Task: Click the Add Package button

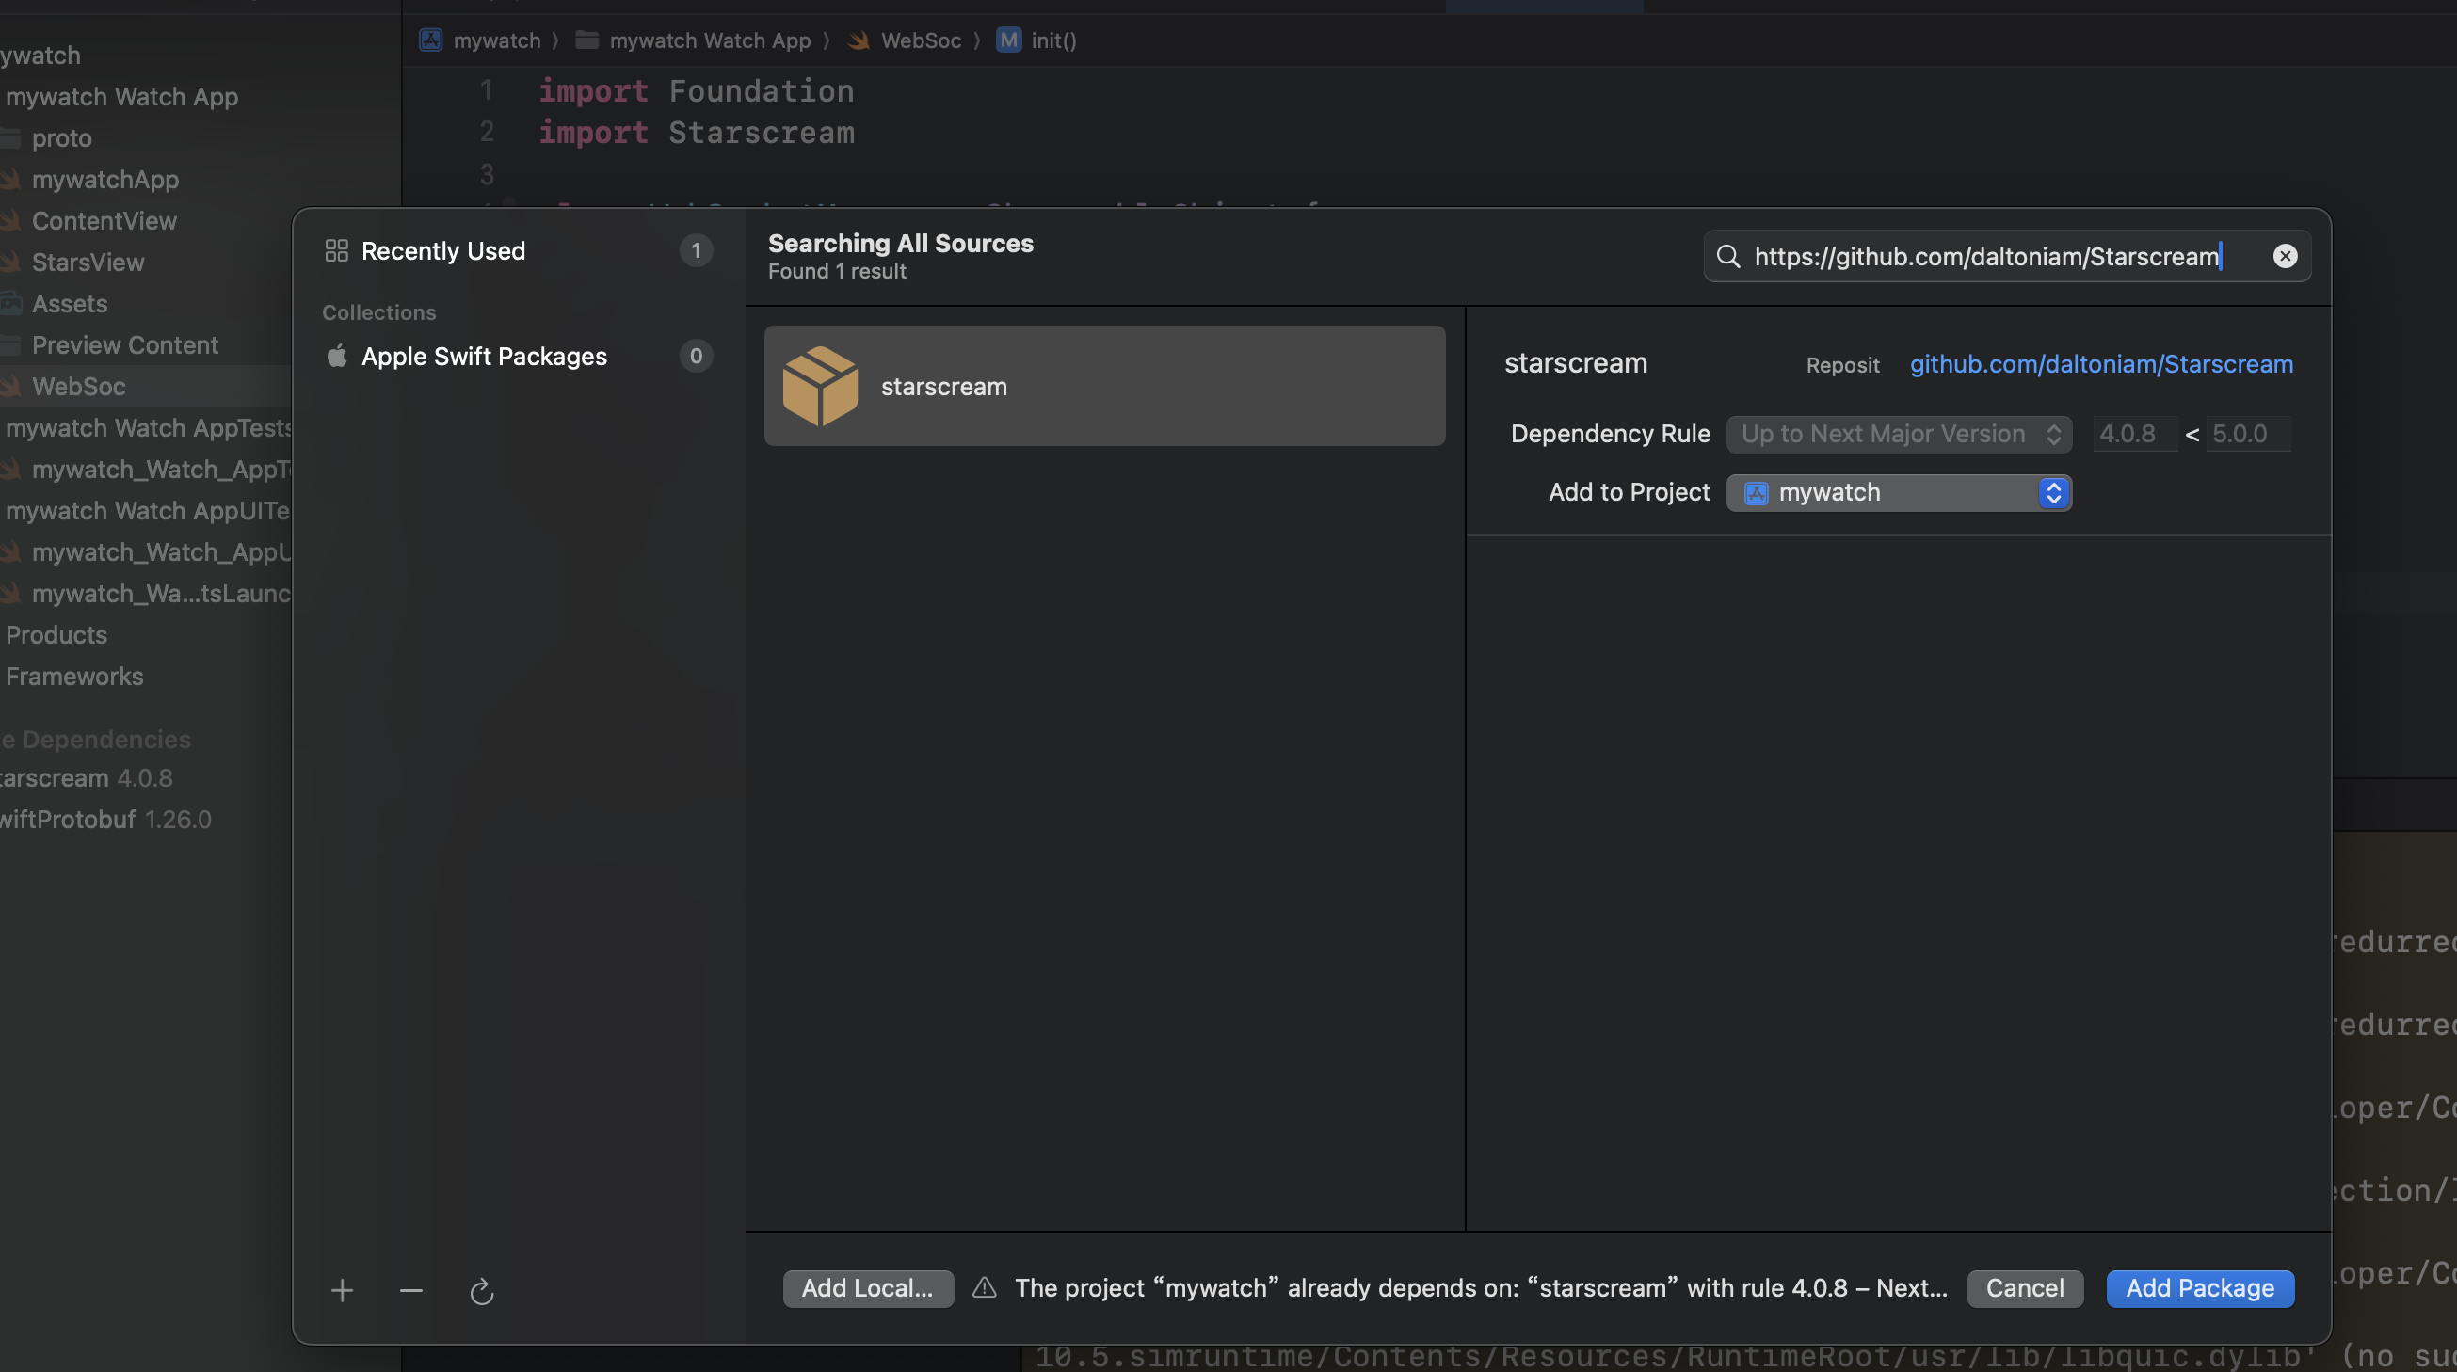Action: tap(2199, 1288)
